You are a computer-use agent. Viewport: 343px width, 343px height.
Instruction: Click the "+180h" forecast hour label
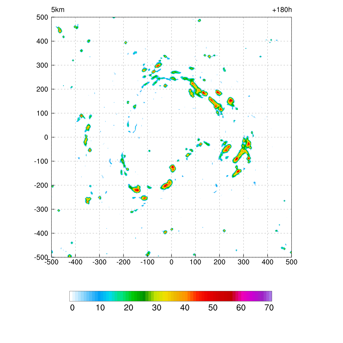pyautogui.click(x=282, y=10)
